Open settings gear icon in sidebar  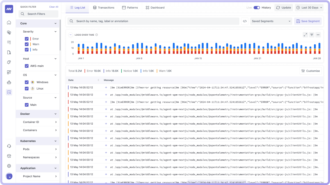(9, 166)
